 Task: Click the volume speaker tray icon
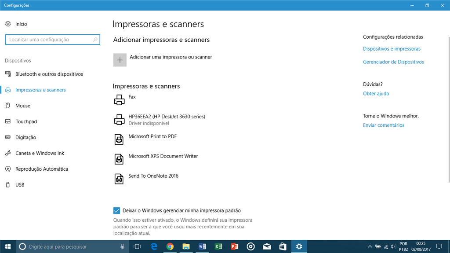(x=393, y=246)
